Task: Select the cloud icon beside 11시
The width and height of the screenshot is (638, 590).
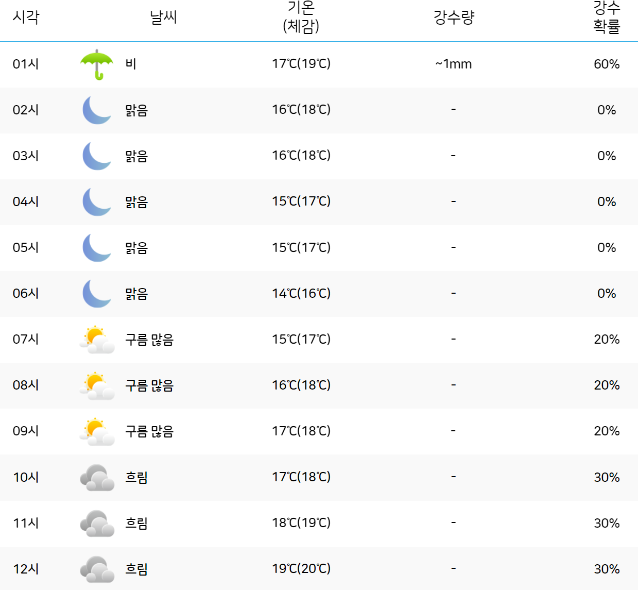Action: [x=97, y=522]
